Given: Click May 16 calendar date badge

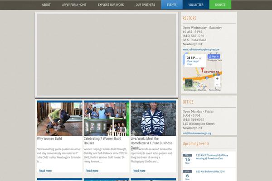Looking at the screenshot, I should coord(187,159).
